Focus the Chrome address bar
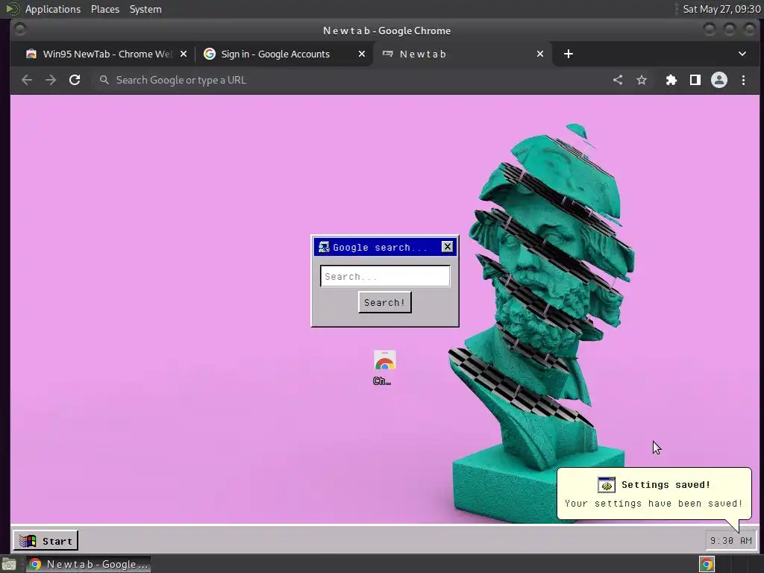764x573 pixels. (351, 80)
